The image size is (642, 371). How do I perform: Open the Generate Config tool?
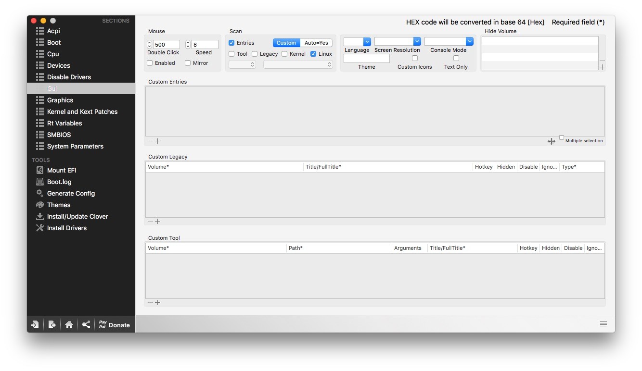(x=70, y=193)
